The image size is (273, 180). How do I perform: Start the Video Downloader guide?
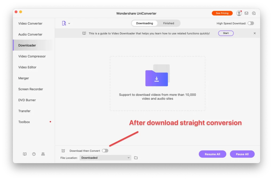click(x=226, y=33)
